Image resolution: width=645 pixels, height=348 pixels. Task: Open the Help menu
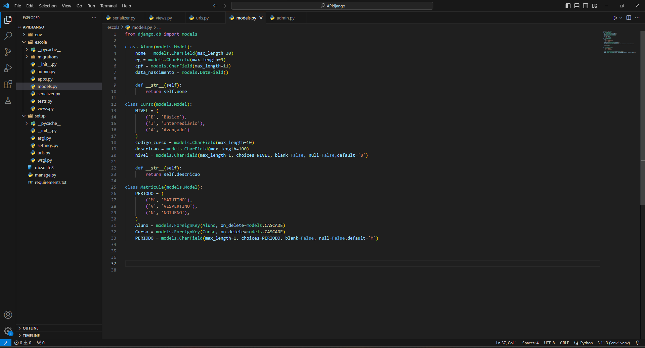(126, 6)
